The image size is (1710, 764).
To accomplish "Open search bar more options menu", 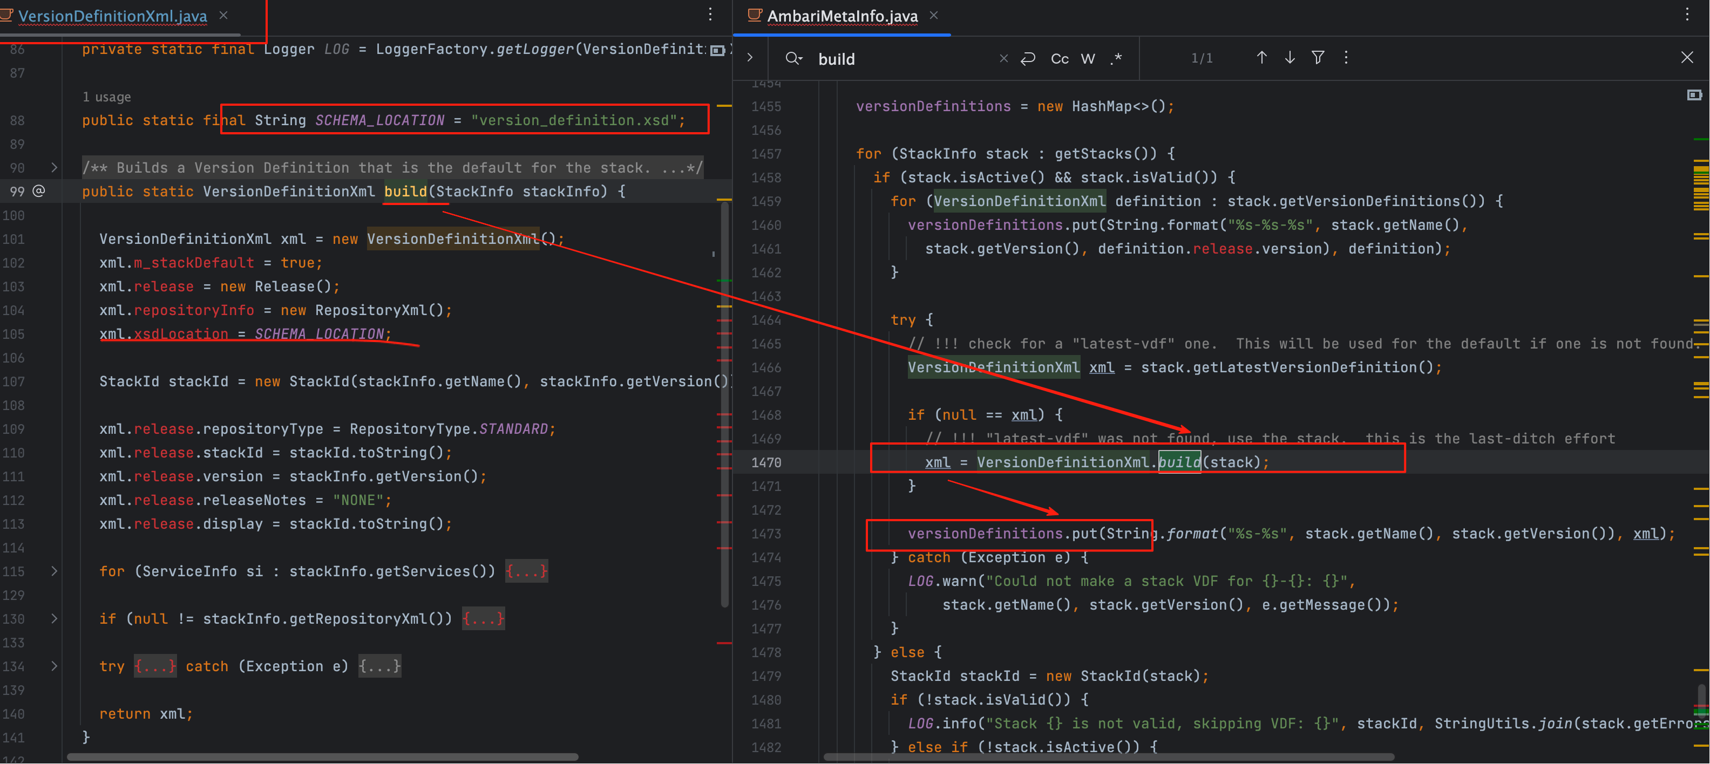I will point(1346,58).
